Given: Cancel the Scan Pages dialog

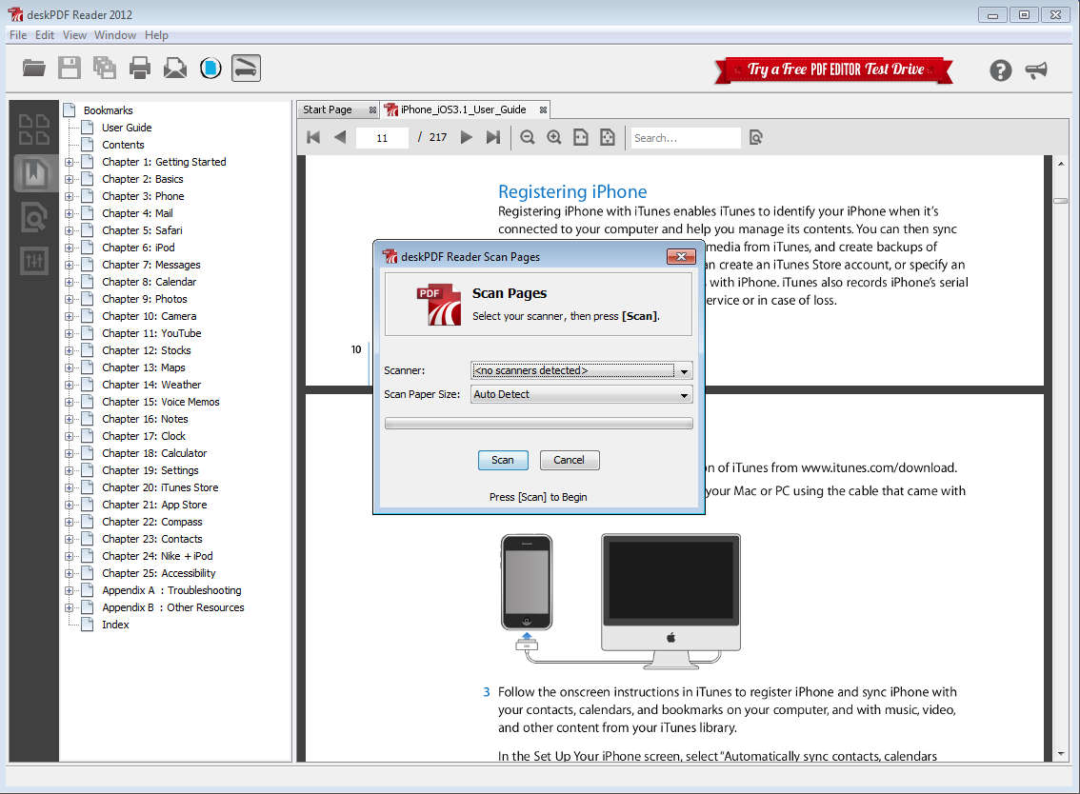Looking at the screenshot, I should pyautogui.click(x=569, y=460).
